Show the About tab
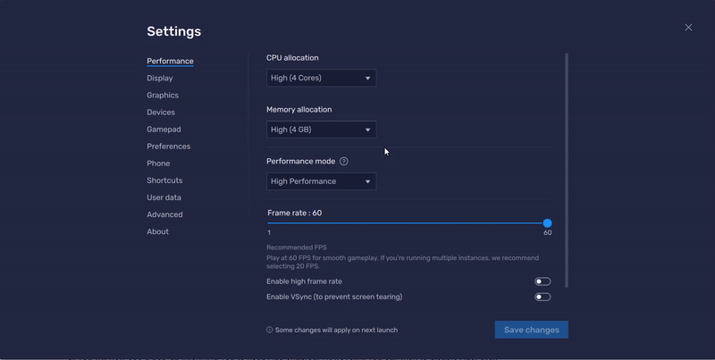 click(x=157, y=231)
